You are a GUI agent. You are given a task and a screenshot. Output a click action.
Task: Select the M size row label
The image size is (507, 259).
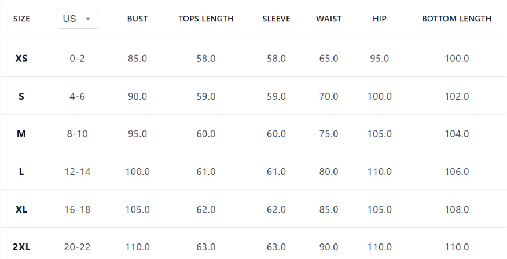pyautogui.click(x=21, y=134)
